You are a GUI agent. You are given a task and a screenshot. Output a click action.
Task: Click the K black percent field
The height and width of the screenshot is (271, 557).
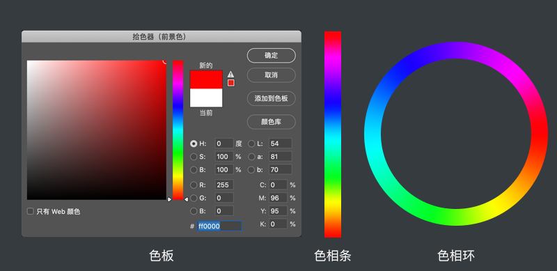tap(278, 224)
